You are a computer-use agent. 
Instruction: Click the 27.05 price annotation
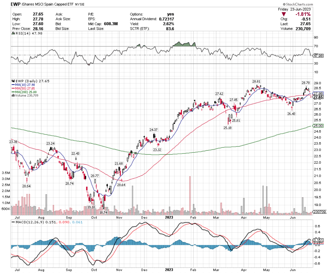234,100
